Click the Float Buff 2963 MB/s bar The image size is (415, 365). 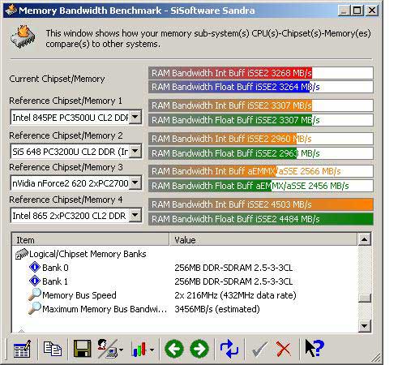click(261, 153)
